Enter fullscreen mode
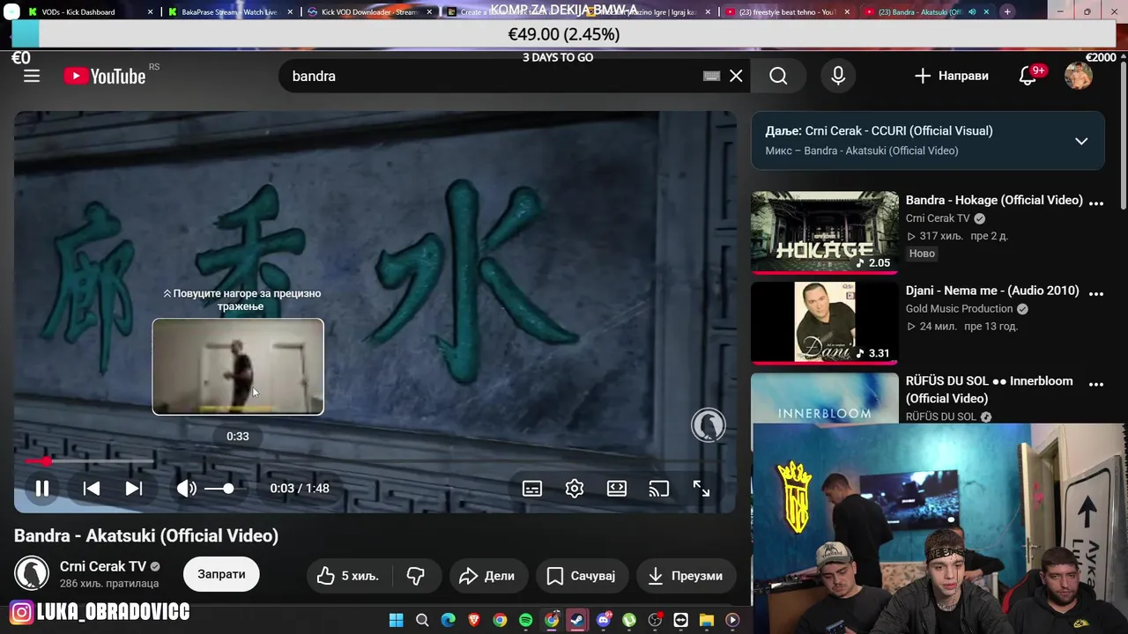The height and width of the screenshot is (634, 1128). [x=701, y=488]
